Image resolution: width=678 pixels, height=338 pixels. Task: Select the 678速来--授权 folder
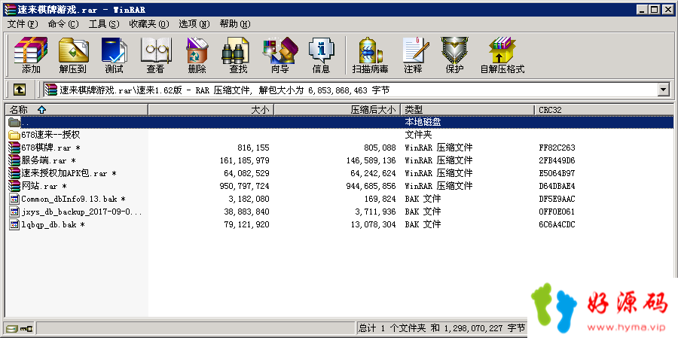coord(50,135)
